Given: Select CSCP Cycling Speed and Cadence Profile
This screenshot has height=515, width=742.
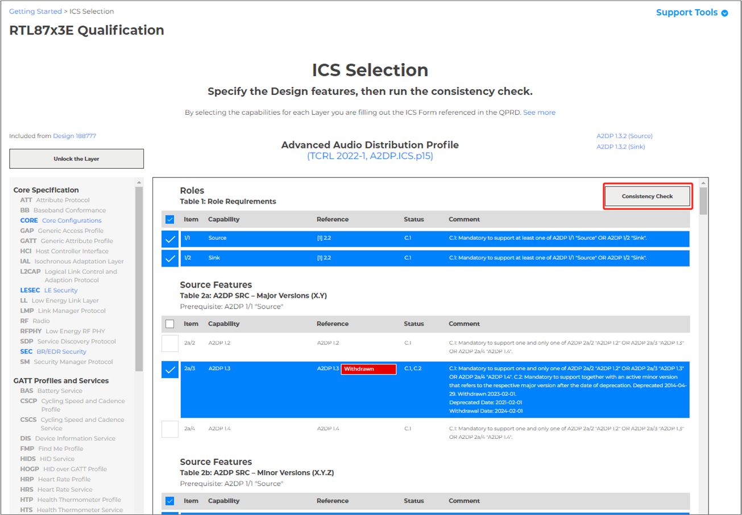Looking at the screenshot, I should tap(72, 405).
